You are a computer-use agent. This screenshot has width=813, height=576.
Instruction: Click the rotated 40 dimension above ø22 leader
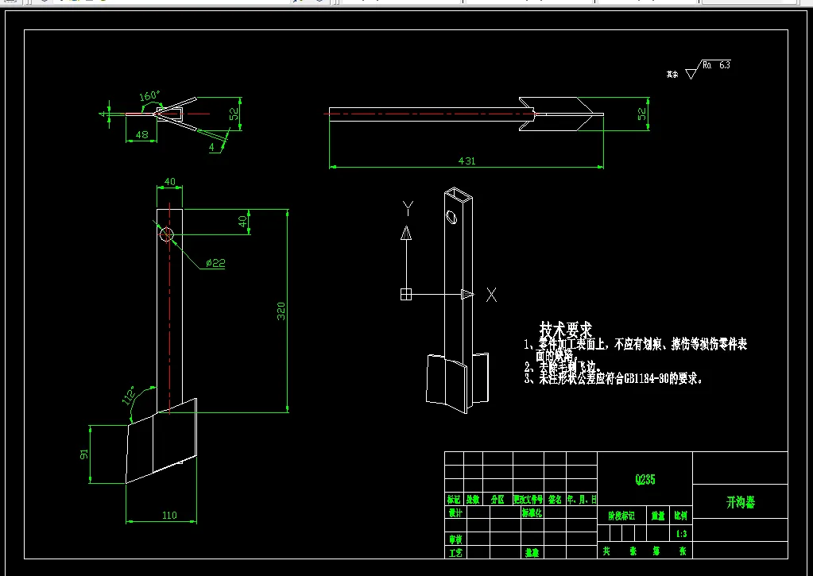coord(242,222)
